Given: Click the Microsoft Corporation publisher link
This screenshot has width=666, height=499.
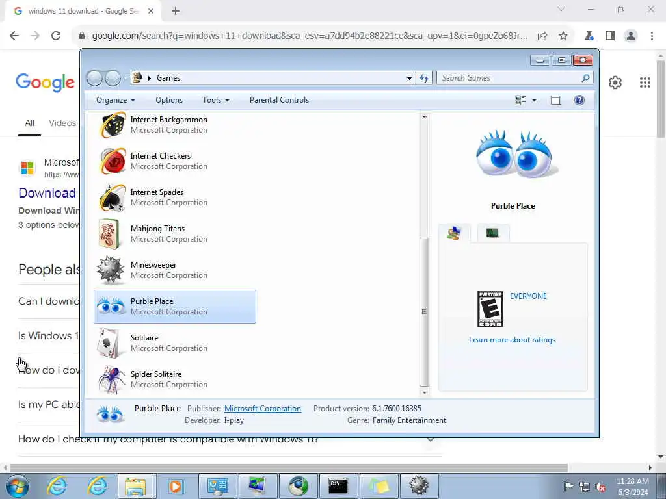Looking at the screenshot, I should pyautogui.click(x=263, y=409).
